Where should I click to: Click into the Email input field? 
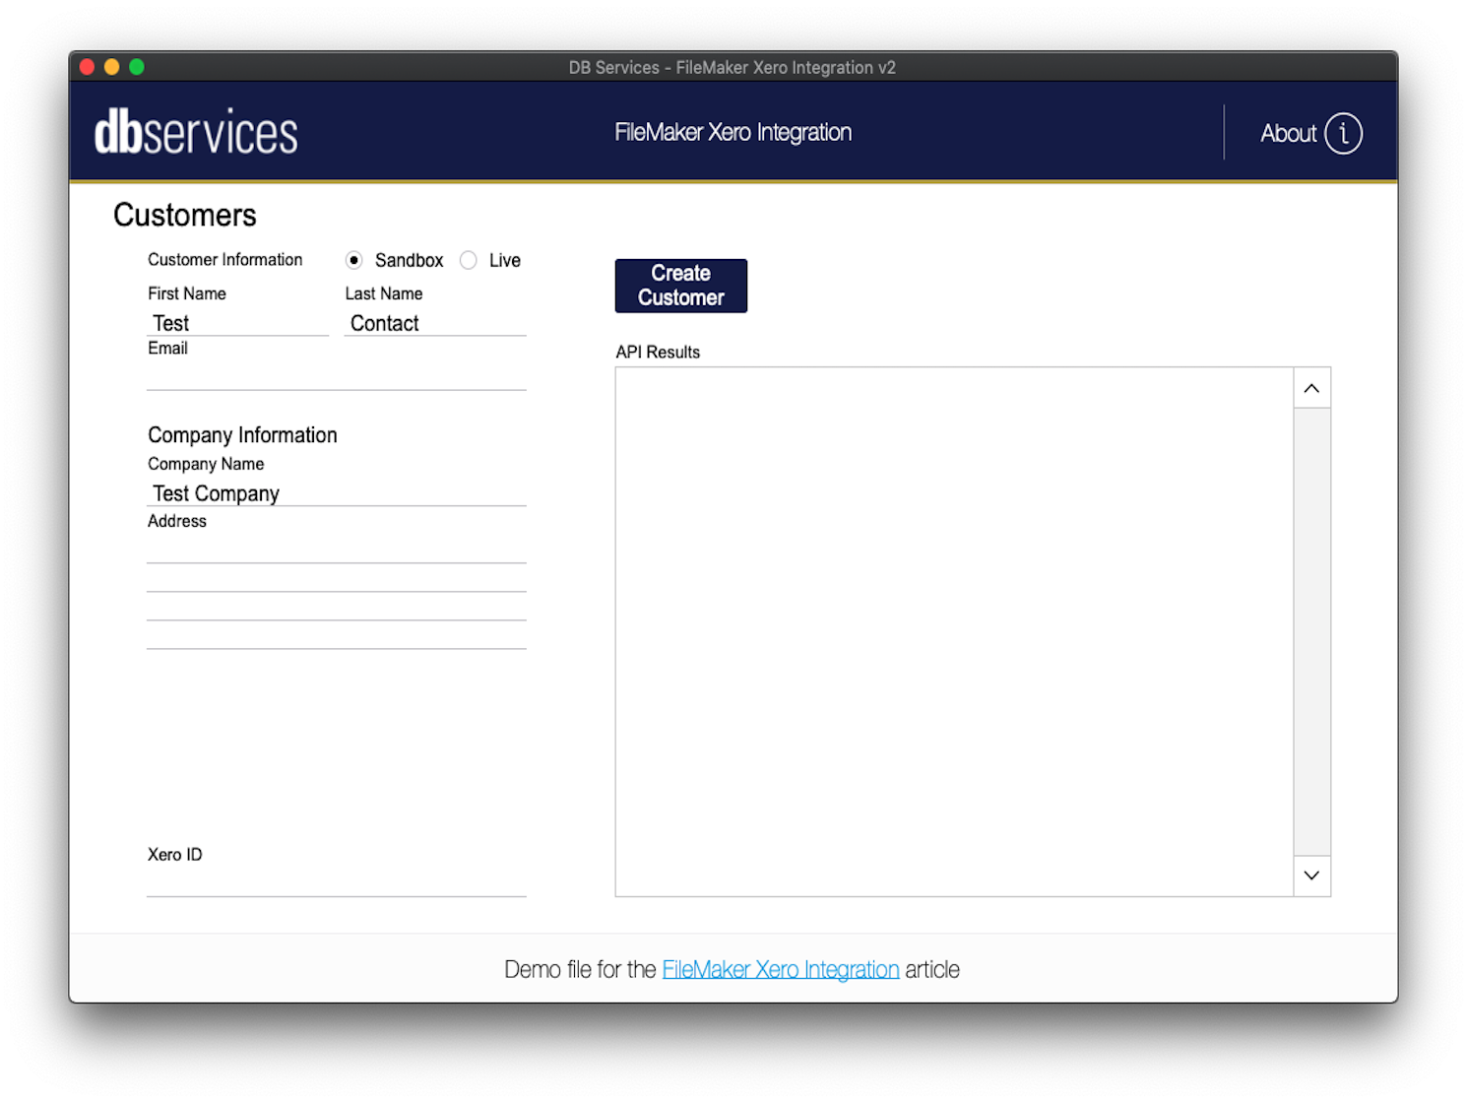tap(337, 377)
